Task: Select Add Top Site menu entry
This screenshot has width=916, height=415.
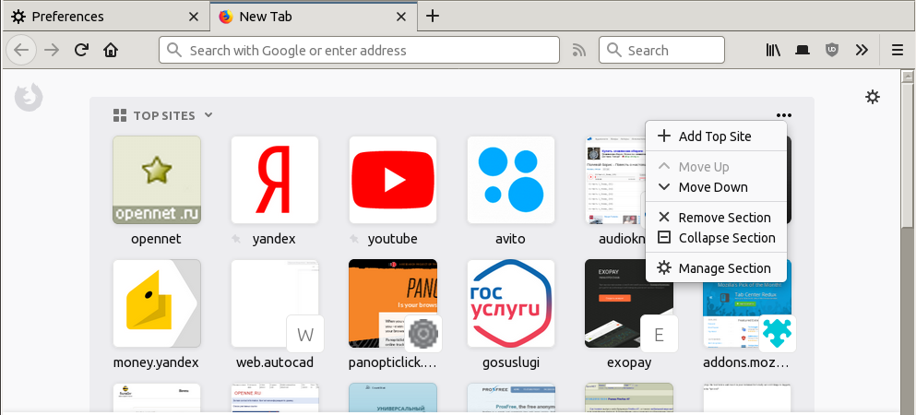Action: coord(715,136)
